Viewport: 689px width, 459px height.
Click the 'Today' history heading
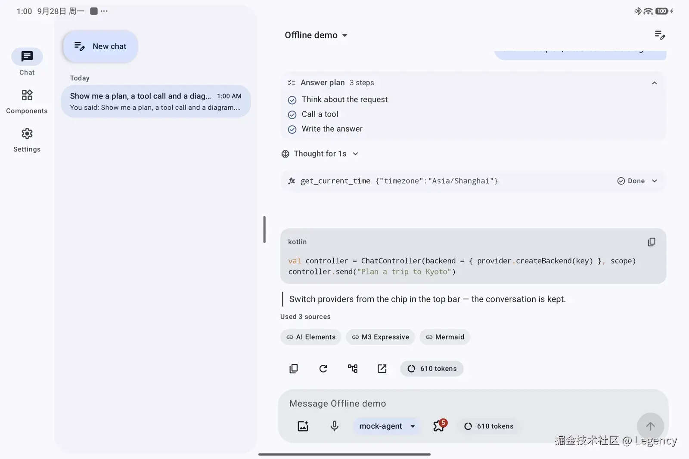pos(80,78)
